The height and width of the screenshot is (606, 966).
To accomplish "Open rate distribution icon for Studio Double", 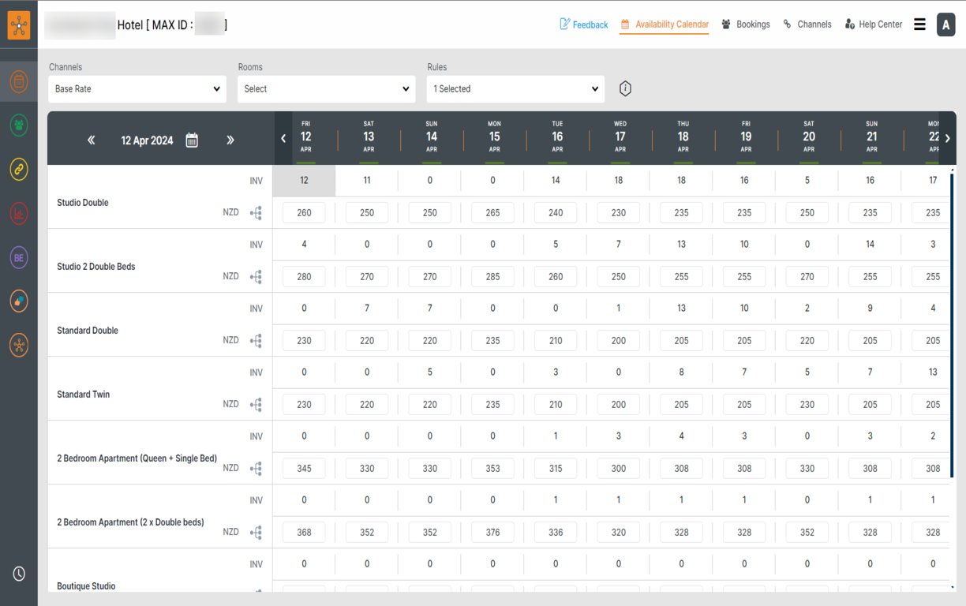I will pyautogui.click(x=256, y=213).
